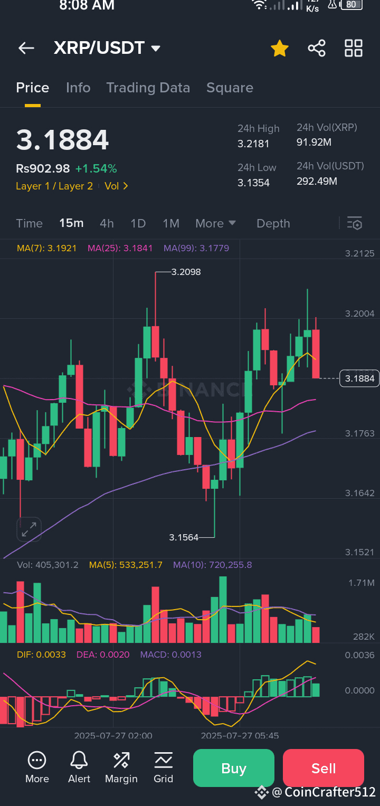The width and height of the screenshot is (380, 806).
Task: Select the 1D timeframe
Action: [x=138, y=223]
